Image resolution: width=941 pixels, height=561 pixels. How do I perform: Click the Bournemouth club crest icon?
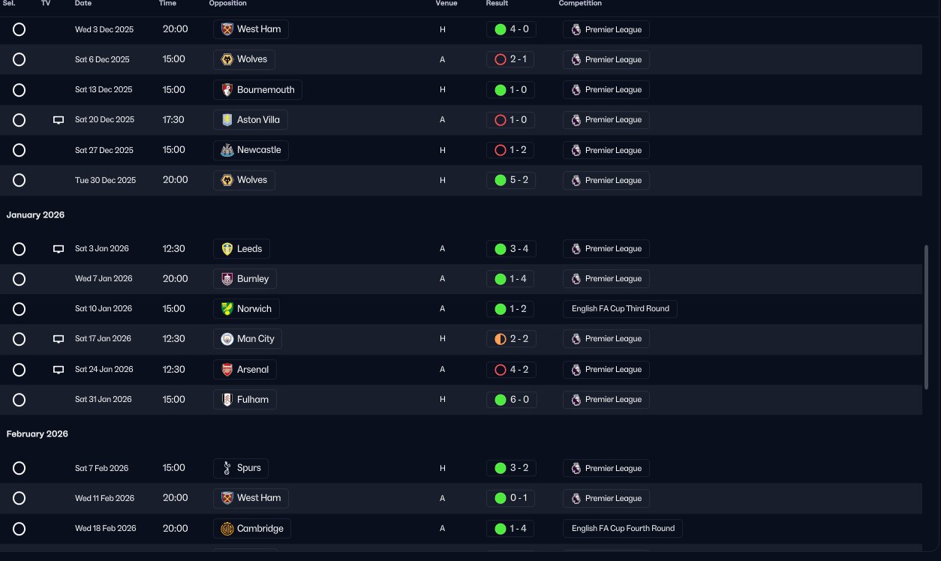click(x=227, y=90)
